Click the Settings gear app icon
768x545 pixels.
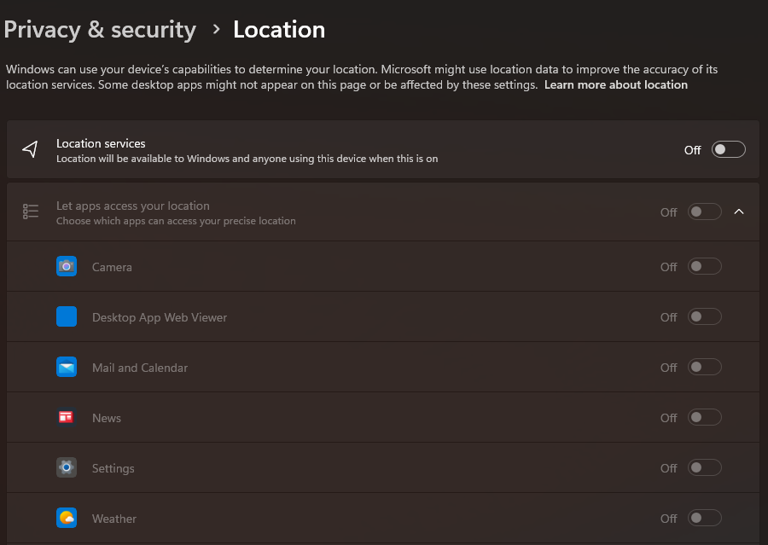click(67, 468)
